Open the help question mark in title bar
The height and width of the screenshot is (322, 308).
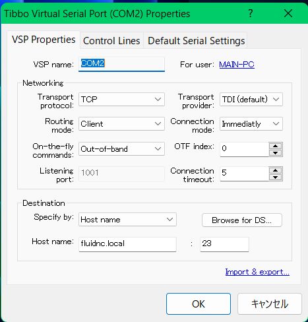click(251, 14)
